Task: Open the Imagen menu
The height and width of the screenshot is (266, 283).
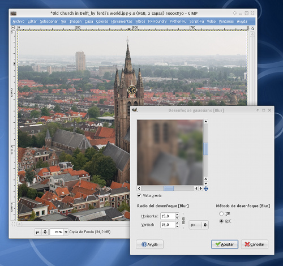Action: tap(75, 22)
